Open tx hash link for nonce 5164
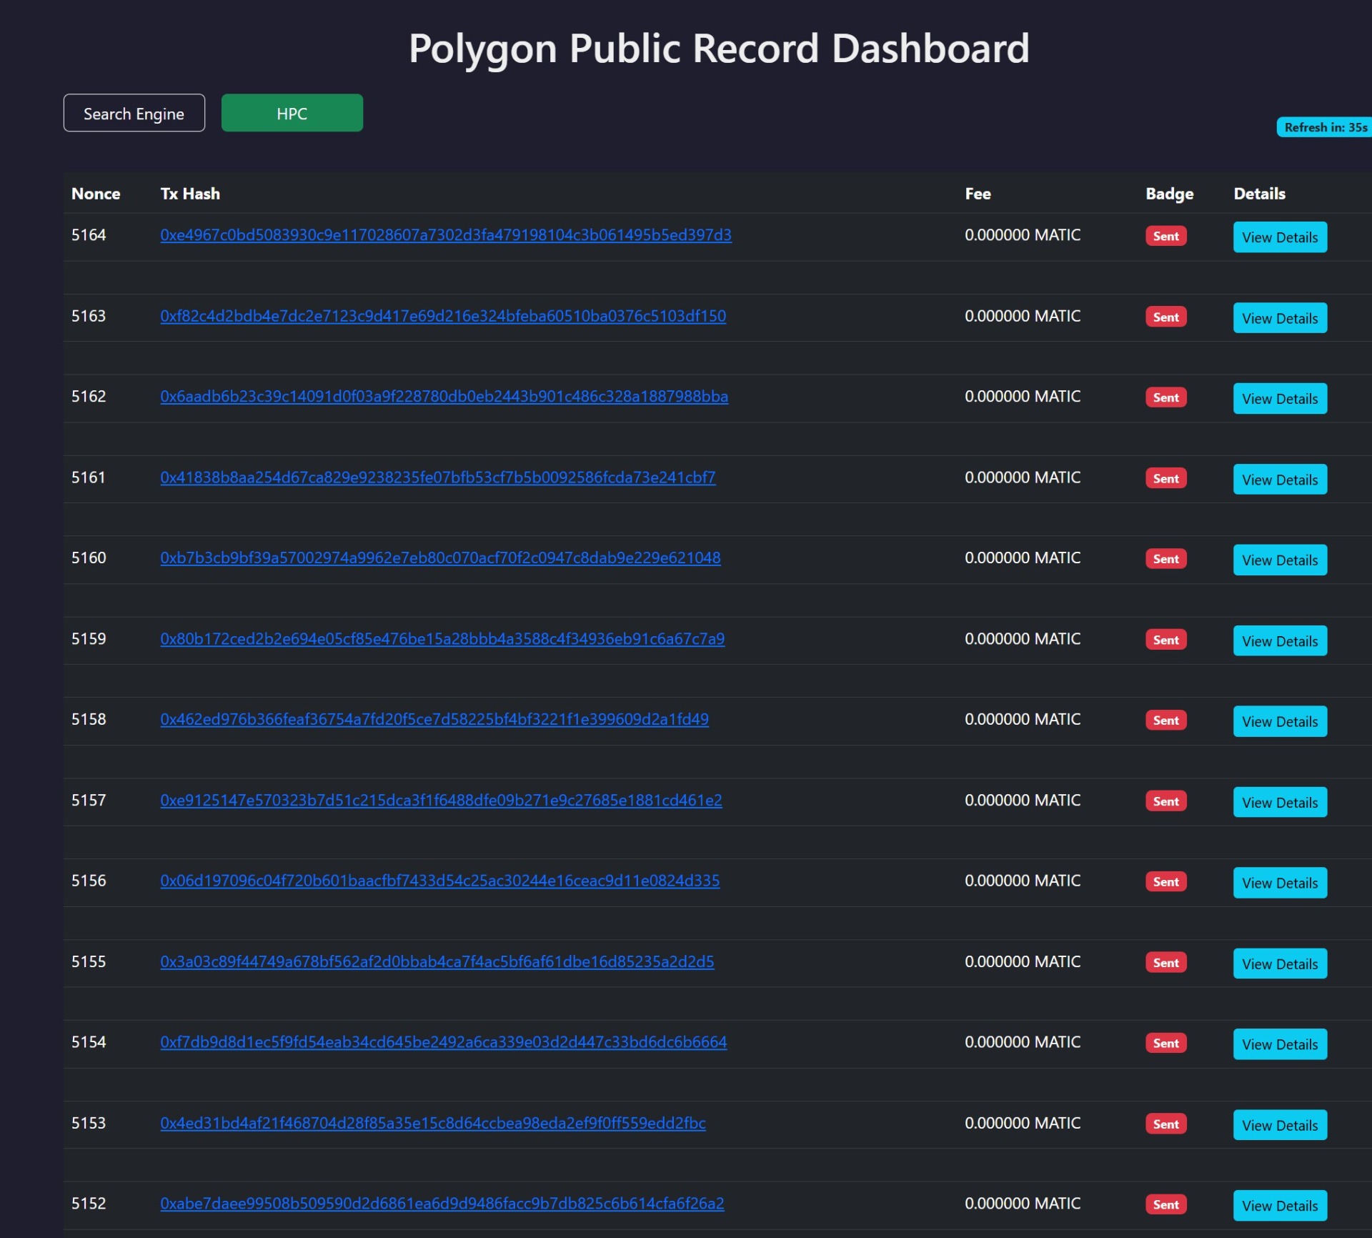This screenshot has height=1238, width=1372. (445, 235)
